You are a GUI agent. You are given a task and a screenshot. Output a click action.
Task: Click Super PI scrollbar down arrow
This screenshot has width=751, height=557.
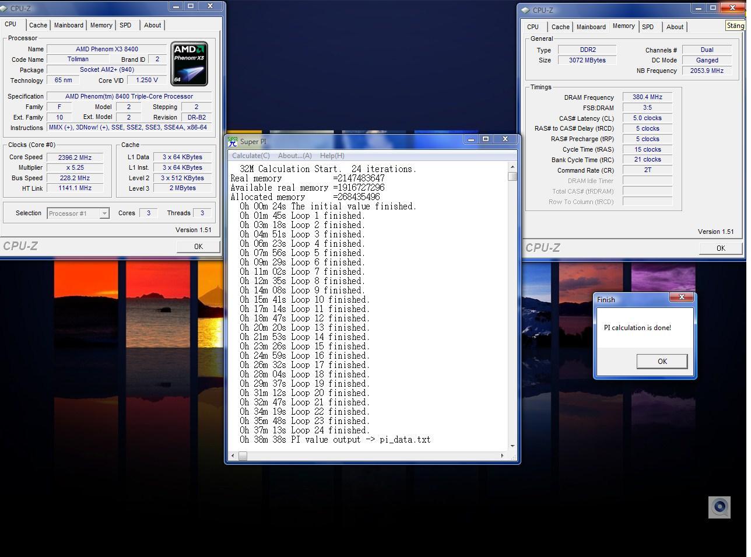(x=512, y=446)
